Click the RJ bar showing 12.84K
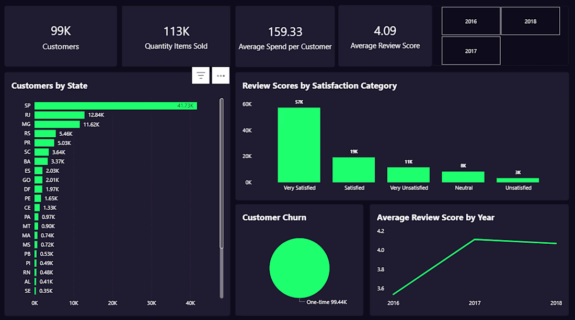Screen dimensions: 575x320 pos(60,115)
